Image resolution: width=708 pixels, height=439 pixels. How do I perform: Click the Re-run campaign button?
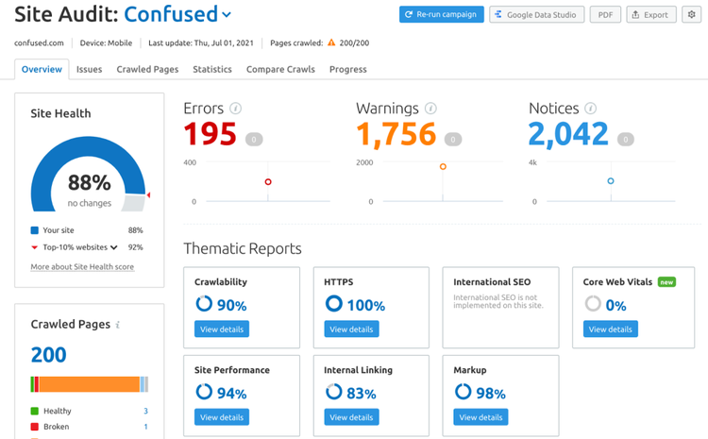(x=441, y=14)
